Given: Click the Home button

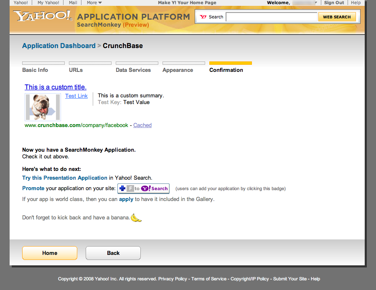Looking at the screenshot, I should (x=50, y=253).
